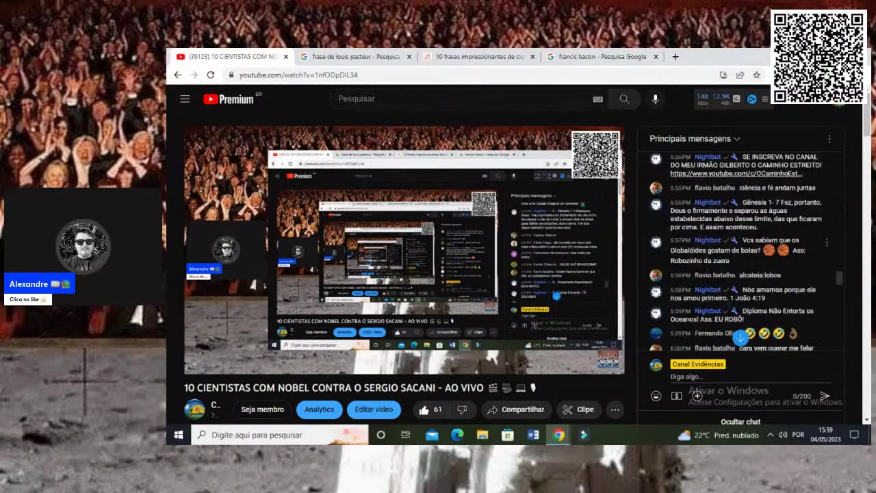This screenshot has height=493, width=876.
Task: Open the O Caminho Estreito YouTube link in chat
Action: (x=736, y=173)
